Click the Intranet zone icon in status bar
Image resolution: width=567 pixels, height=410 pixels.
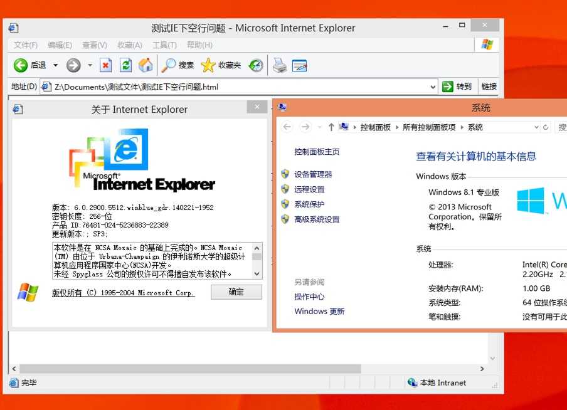tap(412, 382)
